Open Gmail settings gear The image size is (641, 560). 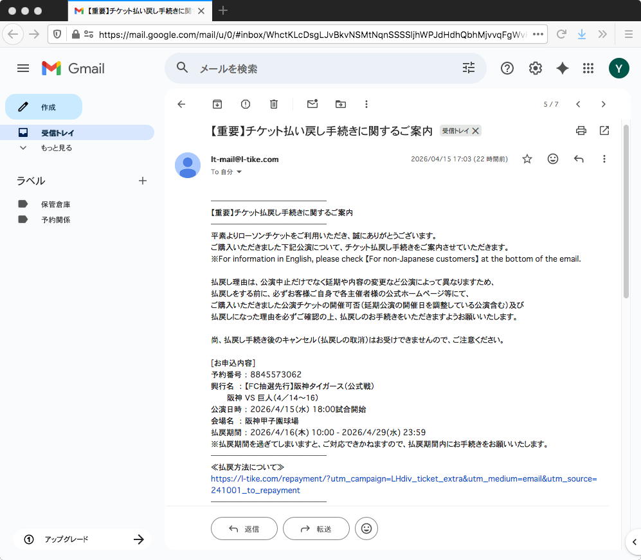(535, 68)
